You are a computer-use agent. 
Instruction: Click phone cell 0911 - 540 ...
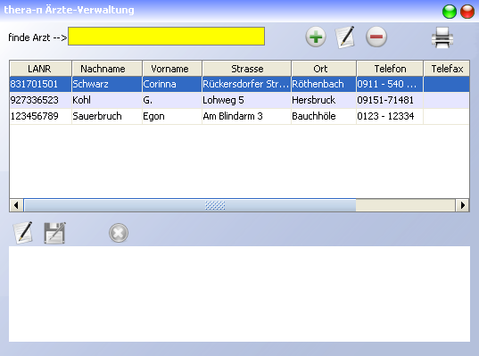(x=390, y=84)
